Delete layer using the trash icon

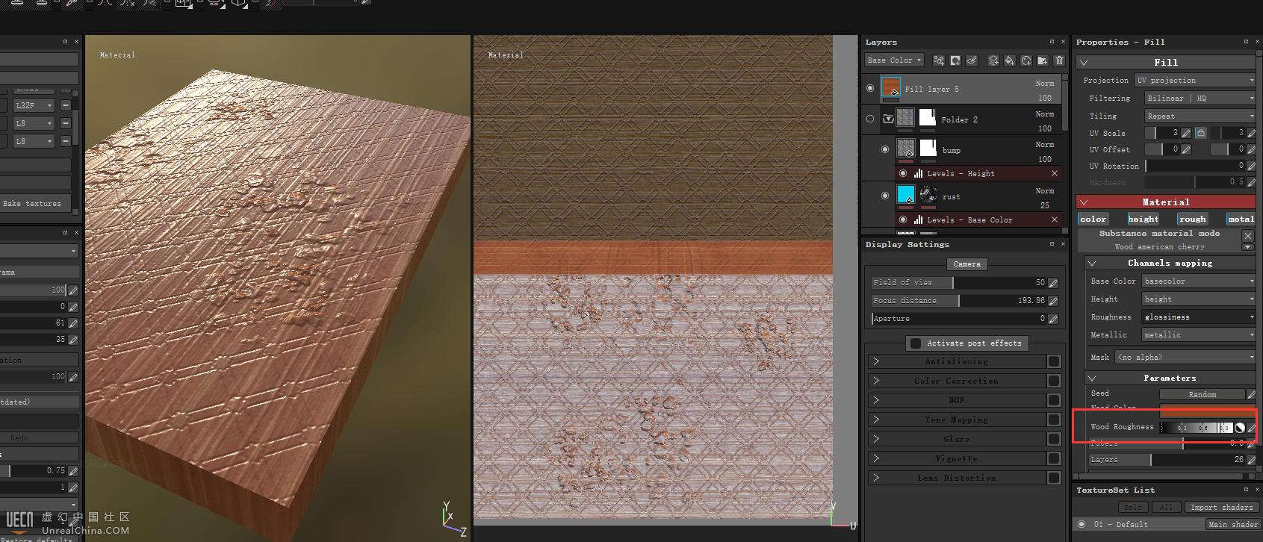pos(1059,60)
